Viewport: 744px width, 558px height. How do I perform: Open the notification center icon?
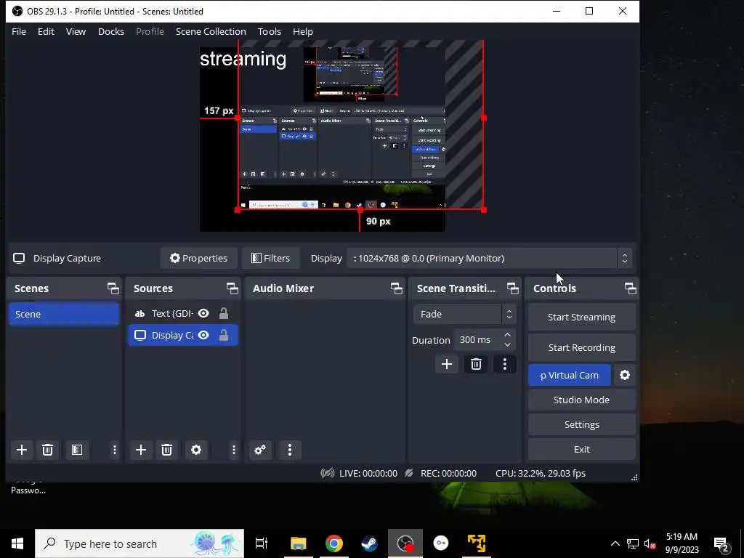pos(721,543)
